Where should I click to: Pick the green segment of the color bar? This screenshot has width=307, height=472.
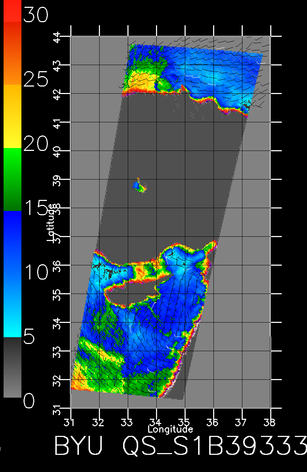(x=12, y=180)
